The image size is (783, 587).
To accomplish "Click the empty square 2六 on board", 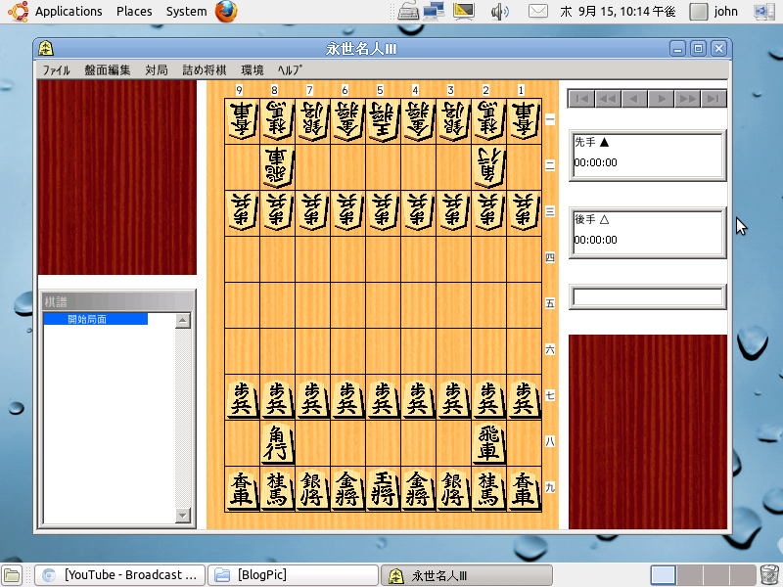I will (x=488, y=351).
